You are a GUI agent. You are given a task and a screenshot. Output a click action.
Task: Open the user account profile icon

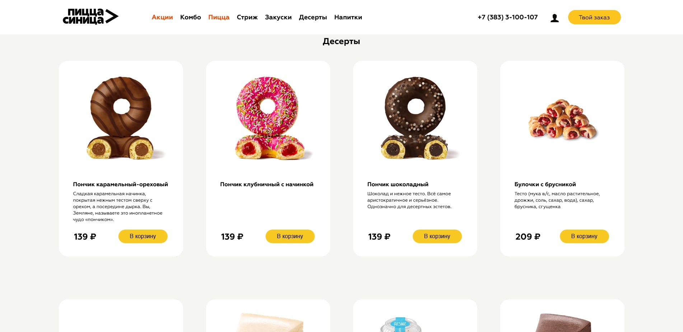555,18
